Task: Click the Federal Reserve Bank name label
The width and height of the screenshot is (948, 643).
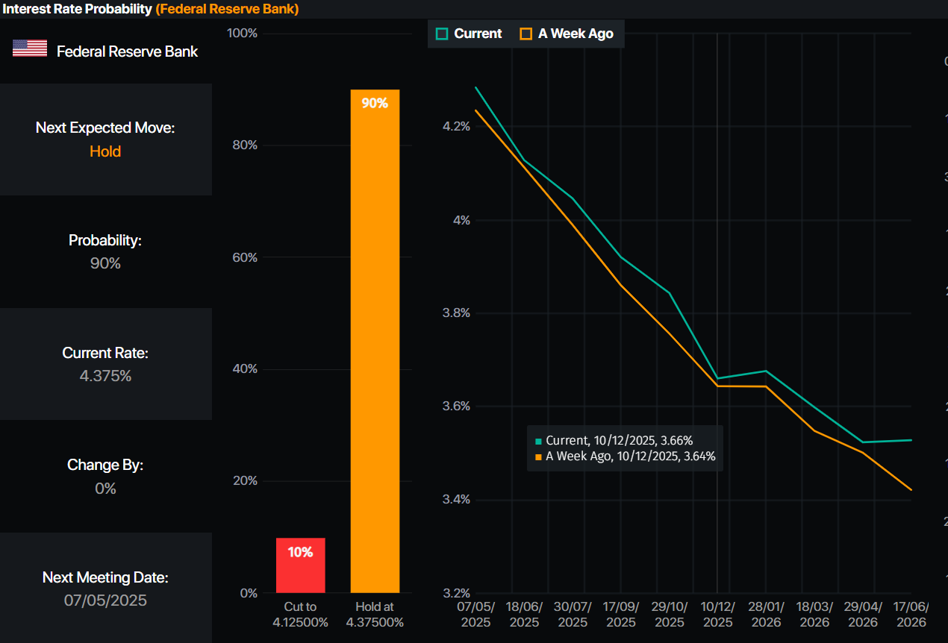Action: pyautogui.click(x=128, y=51)
